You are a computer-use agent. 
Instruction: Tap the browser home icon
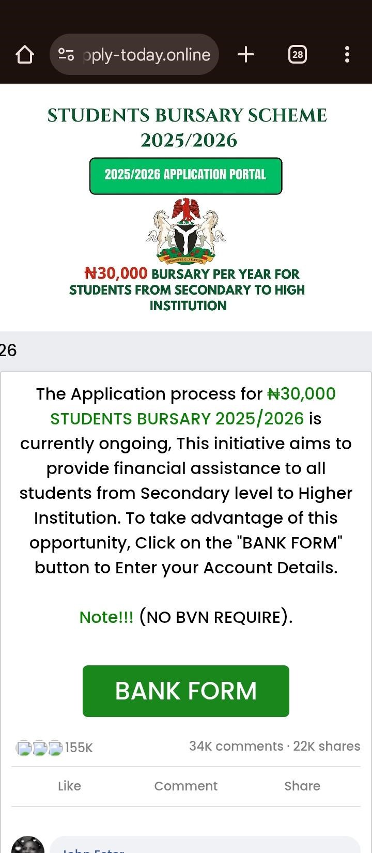pos(25,54)
